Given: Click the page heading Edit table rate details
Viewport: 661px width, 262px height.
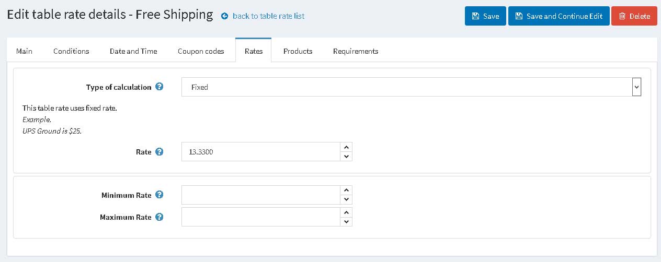Looking at the screenshot, I should coord(110,15).
